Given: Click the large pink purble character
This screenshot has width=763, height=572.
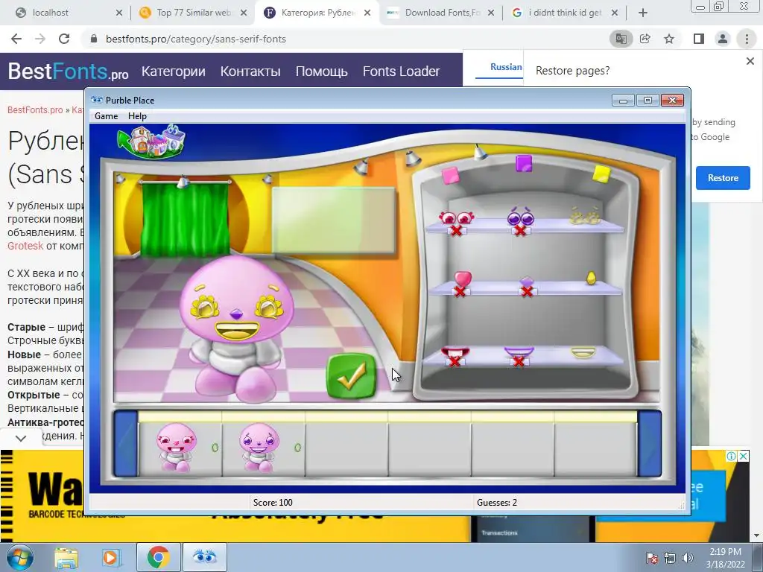Looking at the screenshot, I should click(x=236, y=328).
